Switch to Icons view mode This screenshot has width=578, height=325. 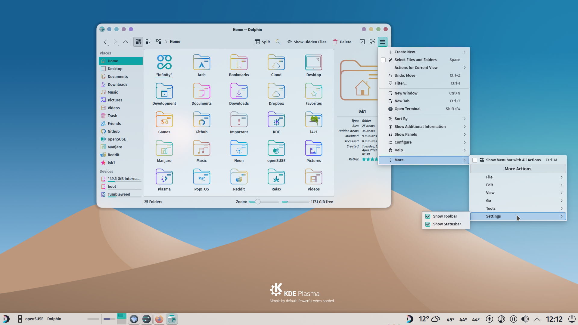pyautogui.click(x=138, y=42)
